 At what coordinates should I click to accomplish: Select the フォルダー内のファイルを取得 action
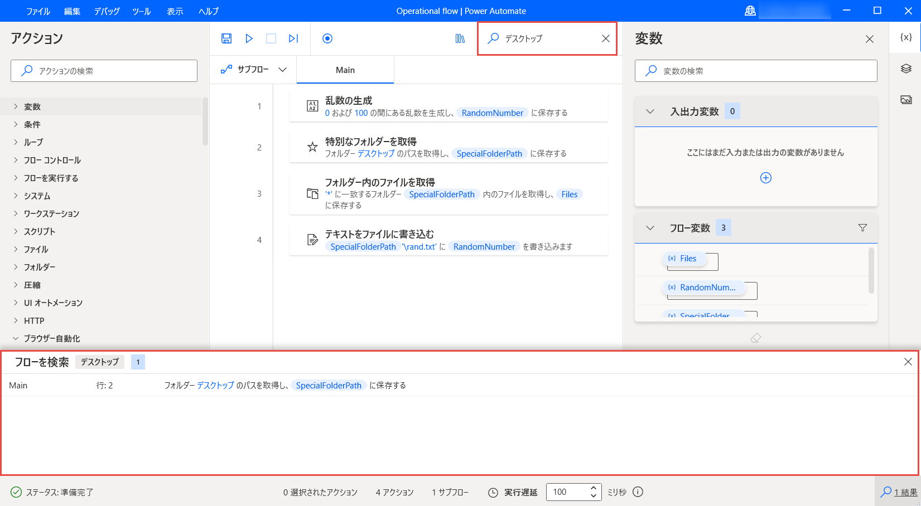coord(449,193)
